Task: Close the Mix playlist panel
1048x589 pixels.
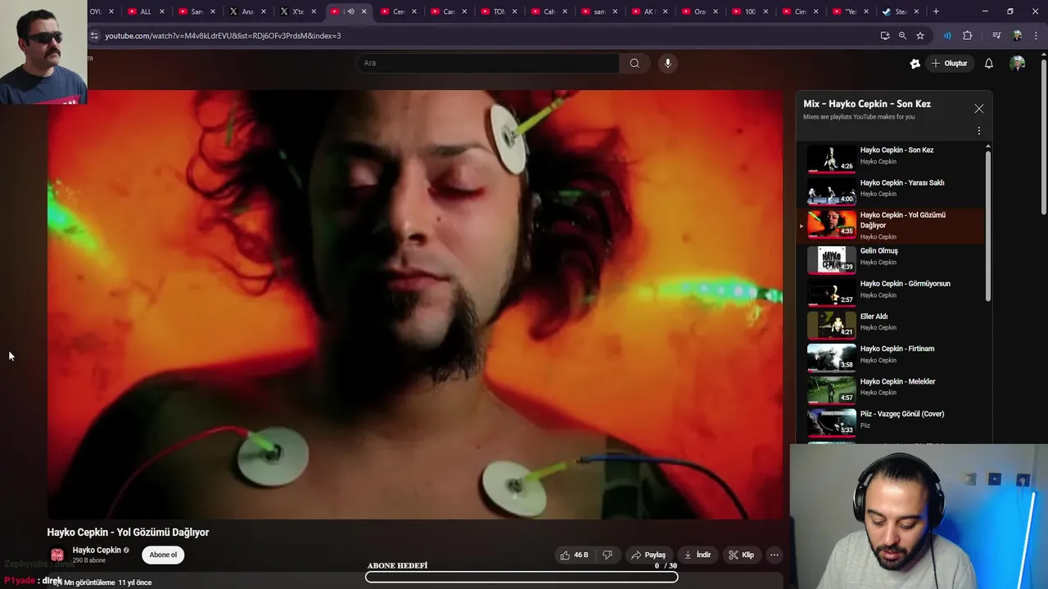Action: tap(978, 109)
